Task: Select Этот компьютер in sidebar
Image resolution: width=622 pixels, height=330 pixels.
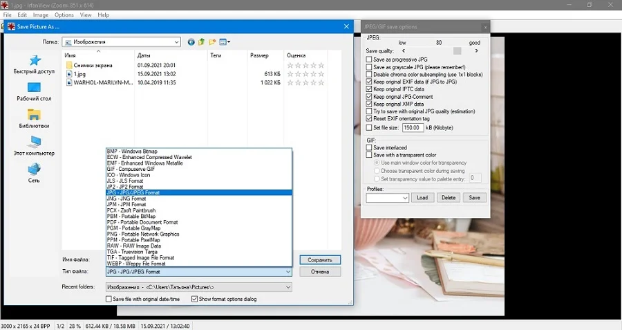Action: pyautogui.click(x=34, y=146)
